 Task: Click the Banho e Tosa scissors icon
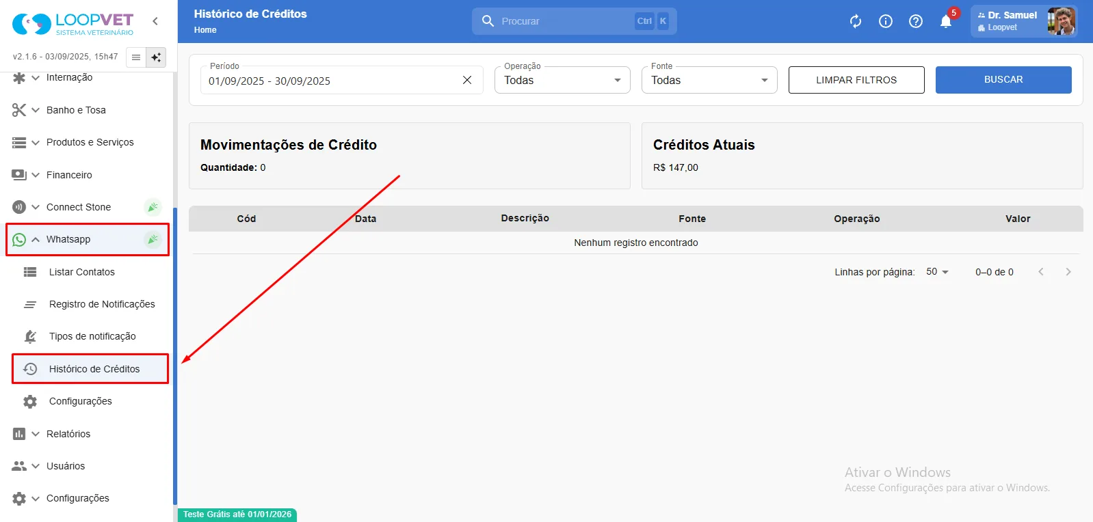pyautogui.click(x=19, y=110)
